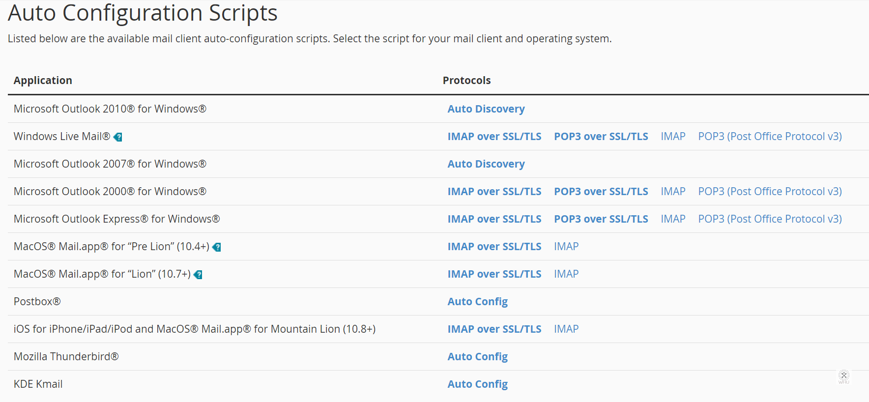Click the KDE Kmail application label
This screenshot has width=869, height=402.
pos(38,384)
